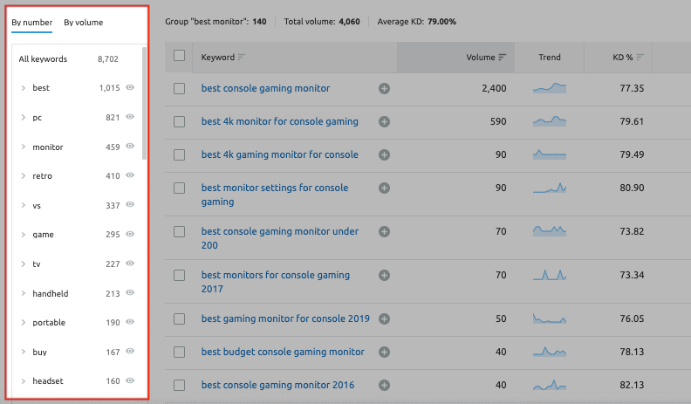Check the box for 'best 4k gaming monitor for console'
Screen dimensions: 691x404
(180, 154)
